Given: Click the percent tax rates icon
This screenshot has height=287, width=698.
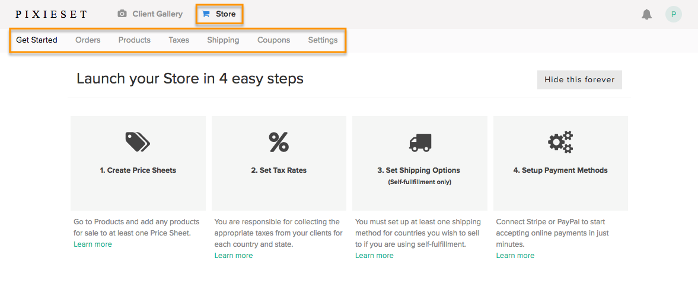Looking at the screenshot, I should click(279, 141).
